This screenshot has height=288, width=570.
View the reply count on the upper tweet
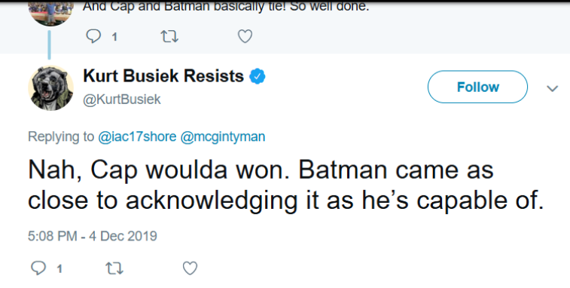click(114, 37)
